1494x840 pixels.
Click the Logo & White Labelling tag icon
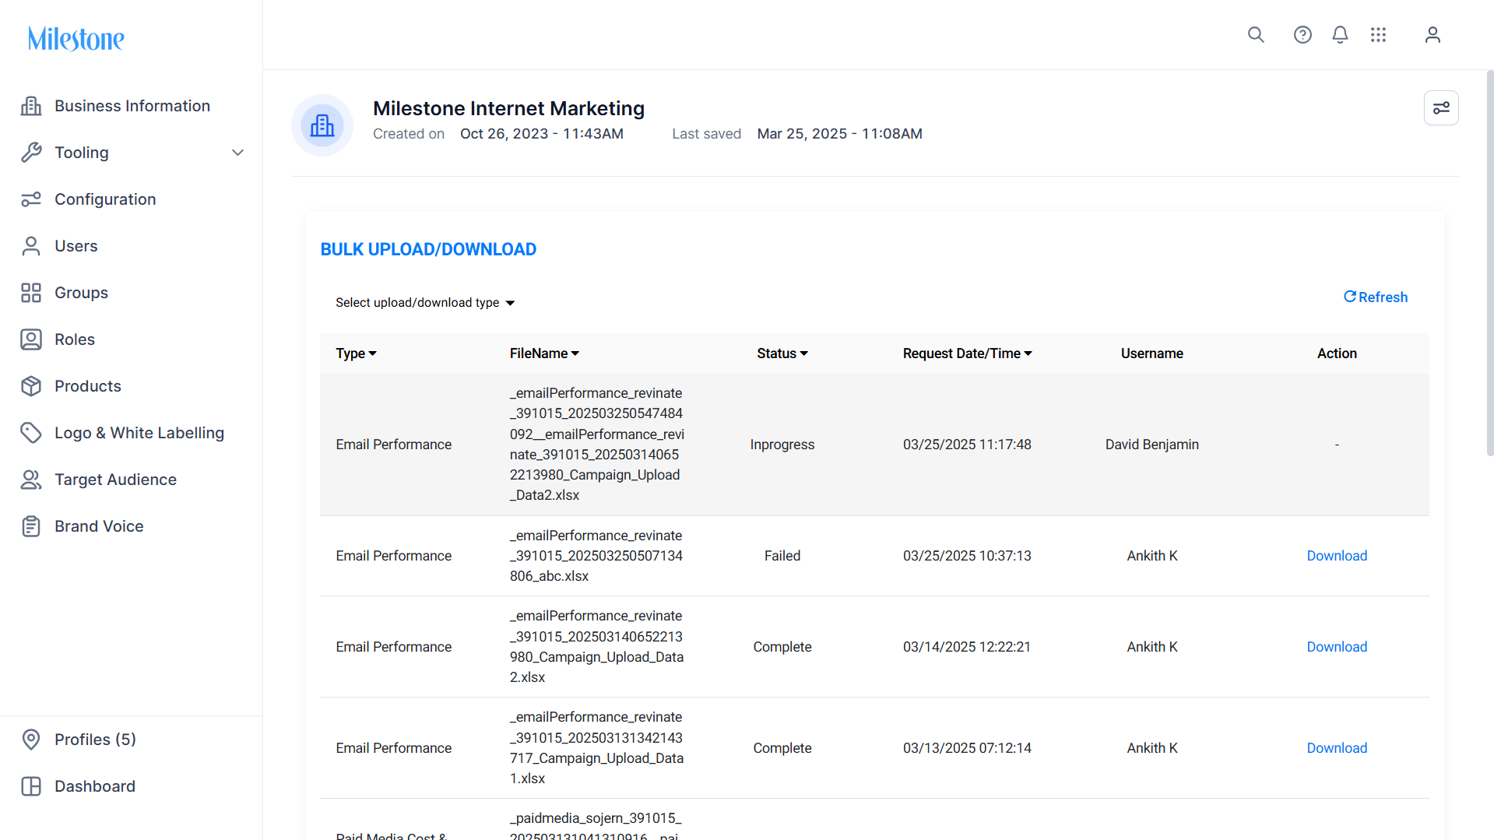point(31,433)
